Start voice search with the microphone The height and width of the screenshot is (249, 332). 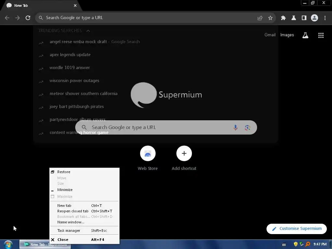(x=235, y=127)
